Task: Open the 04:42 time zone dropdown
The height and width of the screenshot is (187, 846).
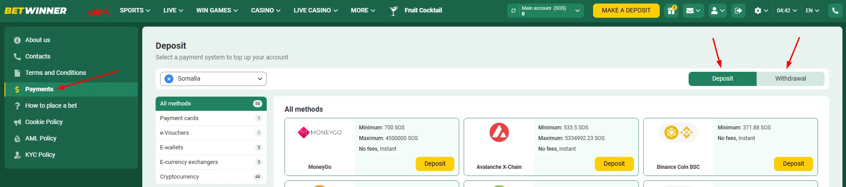Action: point(787,11)
